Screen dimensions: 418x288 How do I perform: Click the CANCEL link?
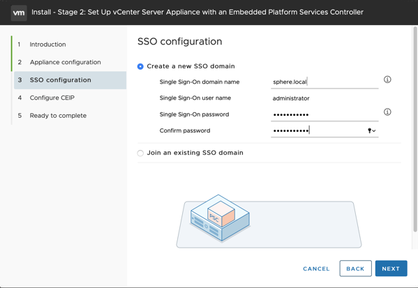click(316, 268)
